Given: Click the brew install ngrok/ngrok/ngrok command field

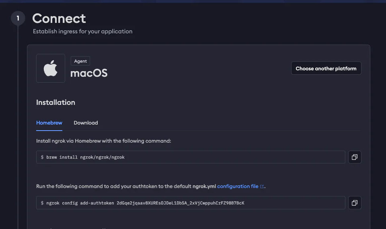Looking at the screenshot, I should point(191,157).
